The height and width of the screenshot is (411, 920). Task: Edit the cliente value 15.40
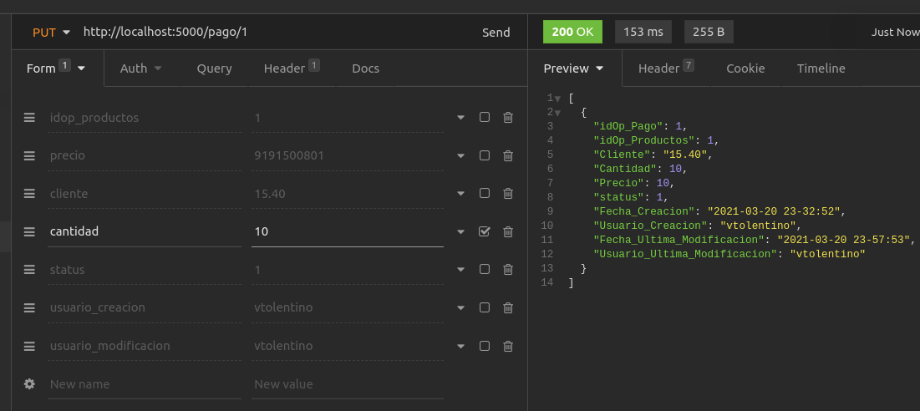(x=348, y=194)
